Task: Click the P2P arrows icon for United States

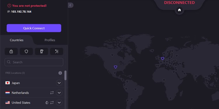Action: pos(52,103)
